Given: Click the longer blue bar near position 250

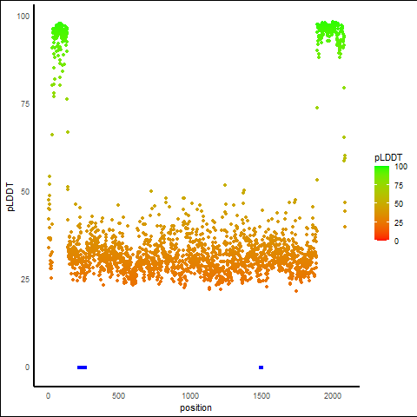Looking at the screenshot, I should pyautogui.click(x=83, y=367).
